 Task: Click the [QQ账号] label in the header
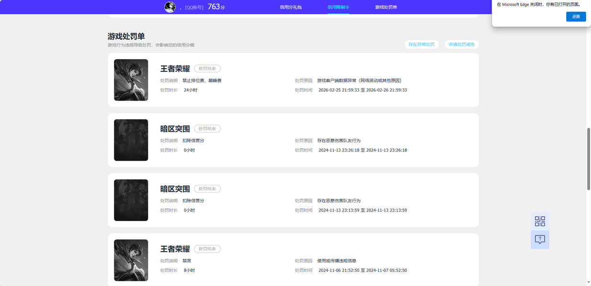(194, 7)
